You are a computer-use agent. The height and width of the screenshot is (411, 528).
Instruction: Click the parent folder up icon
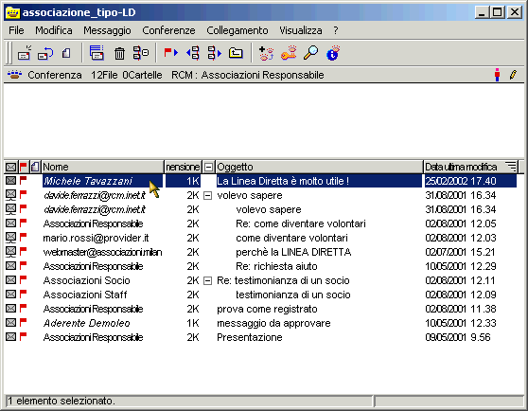tap(236, 53)
